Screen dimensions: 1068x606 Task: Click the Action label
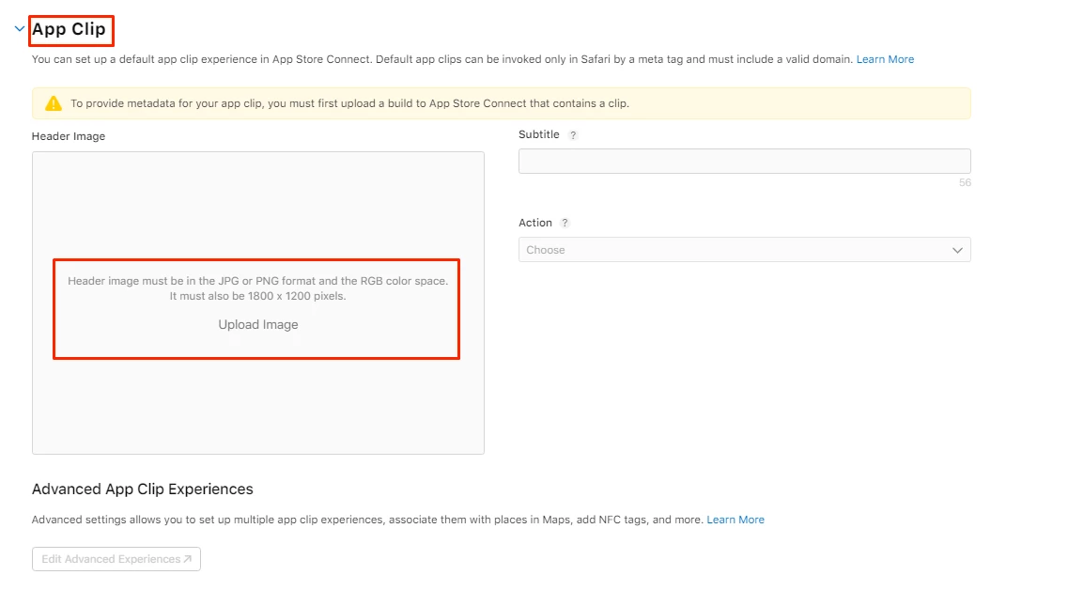tap(535, 223)
